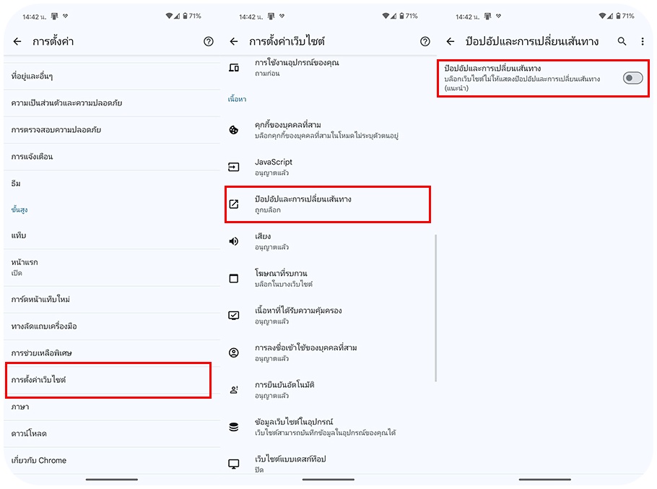Click the site settings vertical scrollbar
This screenshot has width=657, height=489.
[x=435, y=308]
